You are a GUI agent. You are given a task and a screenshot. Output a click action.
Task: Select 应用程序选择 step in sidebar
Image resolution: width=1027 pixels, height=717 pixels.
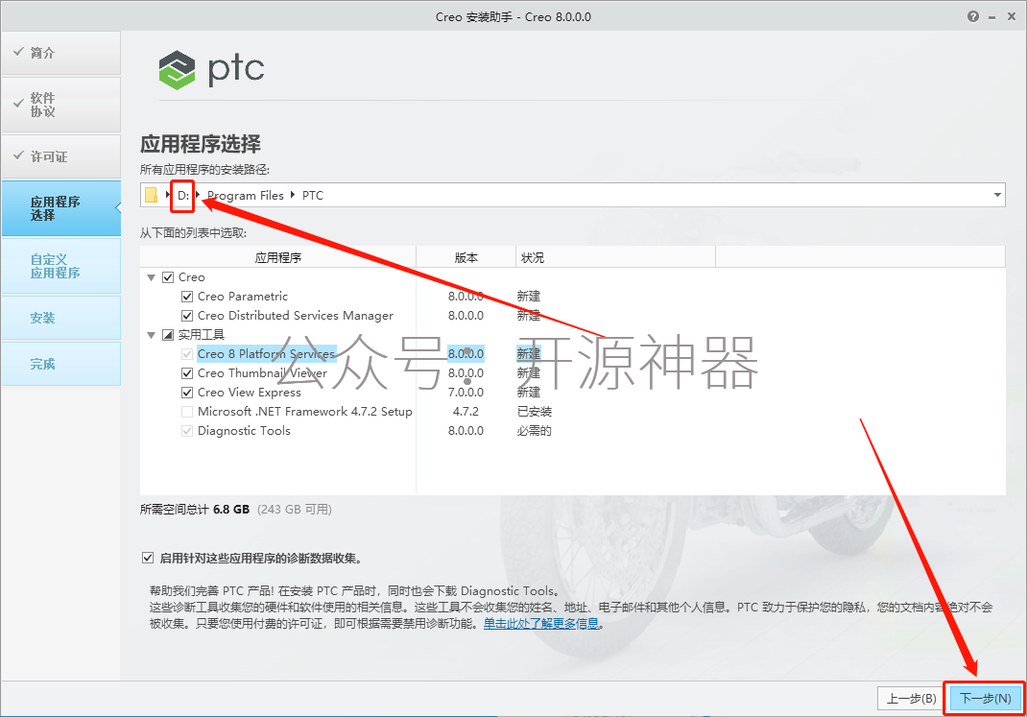[x=60, y=208]
